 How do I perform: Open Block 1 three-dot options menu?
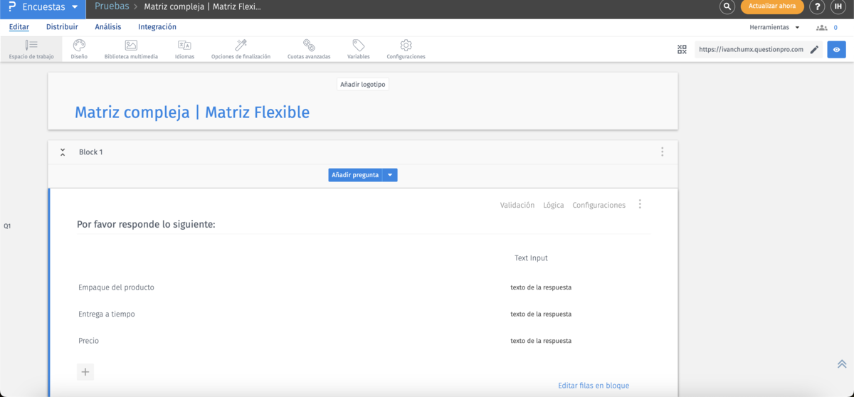(x=662, y=152)
